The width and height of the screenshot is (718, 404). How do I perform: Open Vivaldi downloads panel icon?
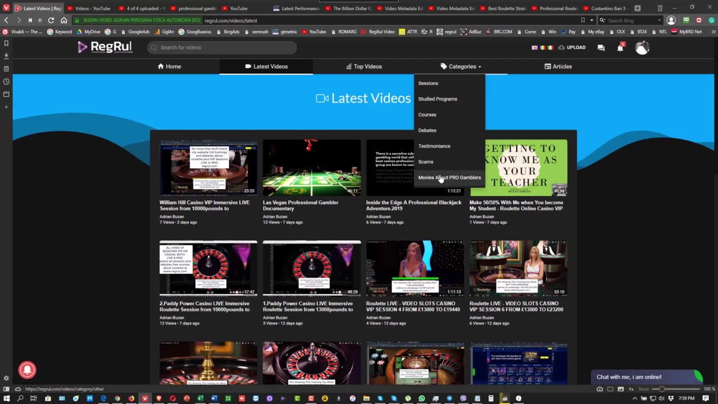click(x=6, y=56)
